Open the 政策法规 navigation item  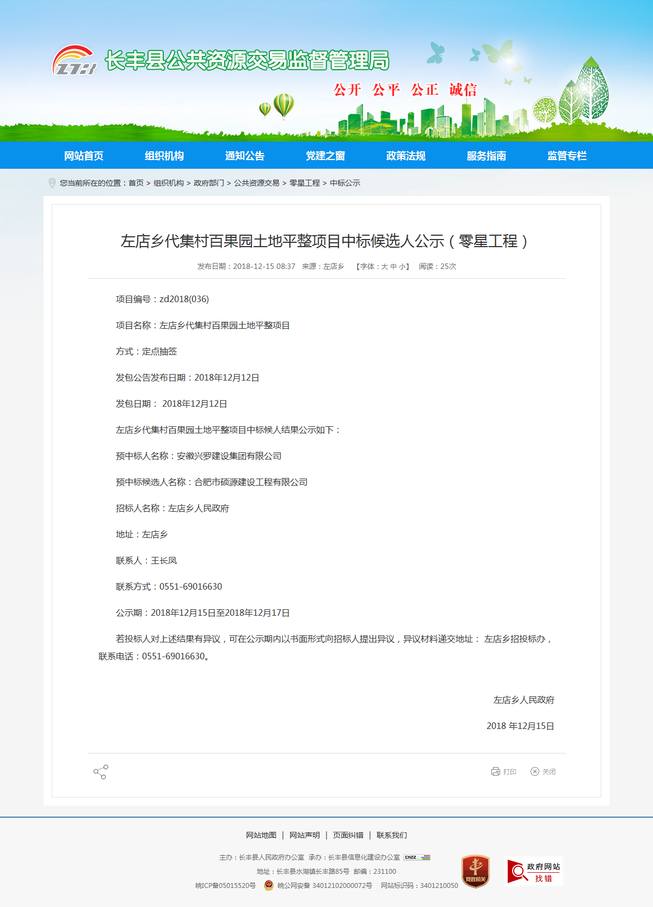coord(406,156)
